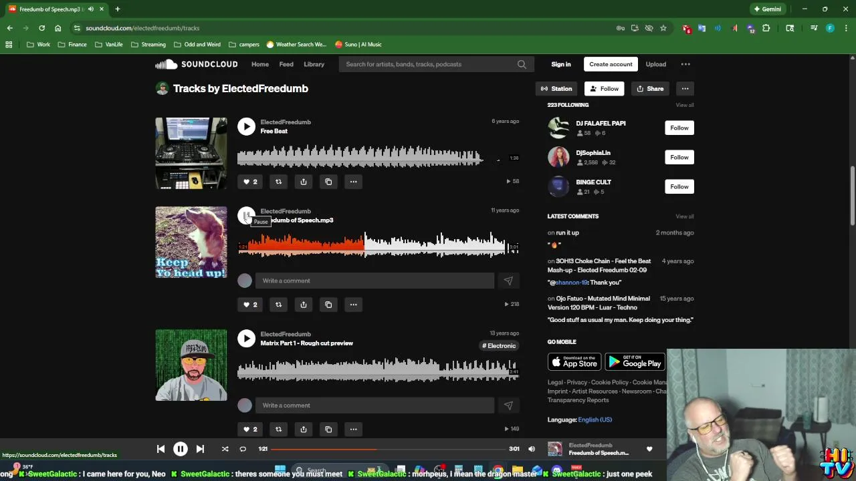Pause playback in bottom player bar
856x481 pixels.
pos(181,449)
